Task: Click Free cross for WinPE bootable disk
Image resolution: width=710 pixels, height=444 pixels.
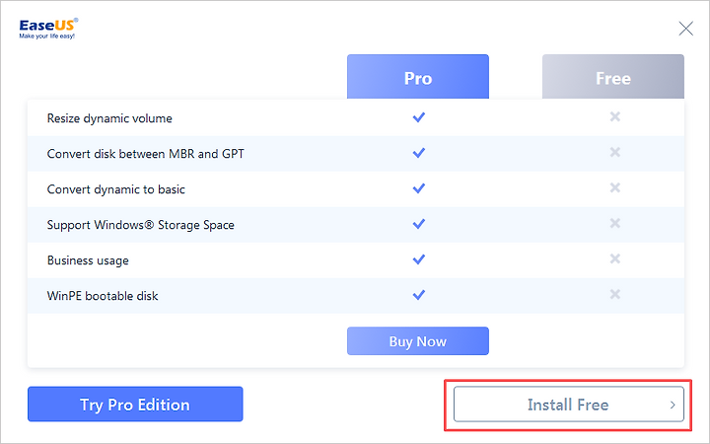Action: pos(615,294)
